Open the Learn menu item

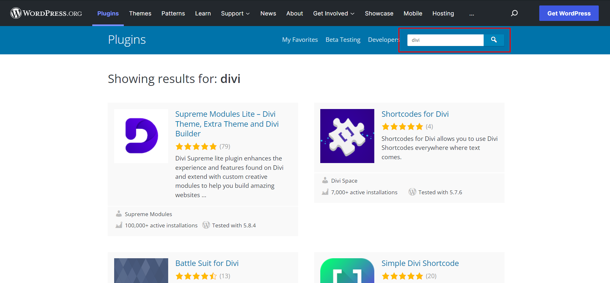click(x=203, y=14)
